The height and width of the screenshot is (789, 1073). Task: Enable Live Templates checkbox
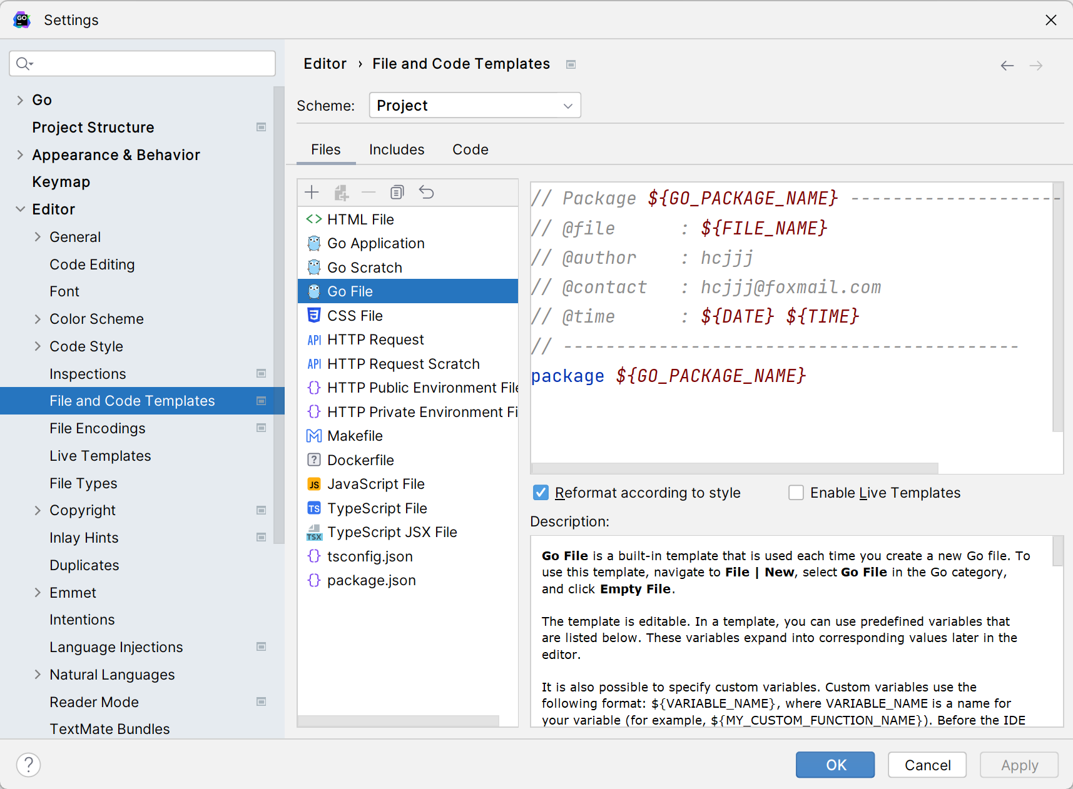[796, 493]
